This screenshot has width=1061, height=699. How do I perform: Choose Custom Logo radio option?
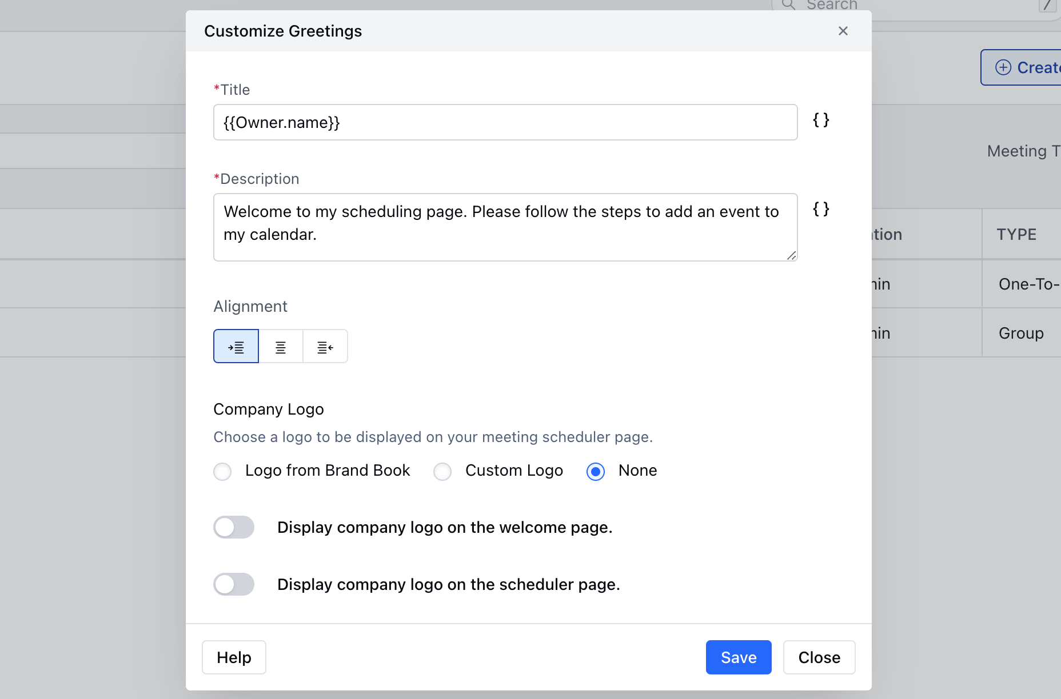[x=442, y=472]
